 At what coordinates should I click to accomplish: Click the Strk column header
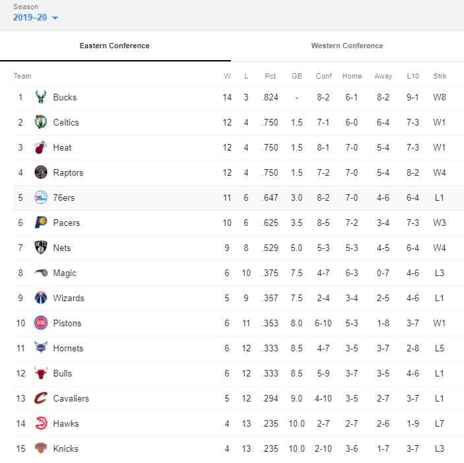(x=440, y=76)
